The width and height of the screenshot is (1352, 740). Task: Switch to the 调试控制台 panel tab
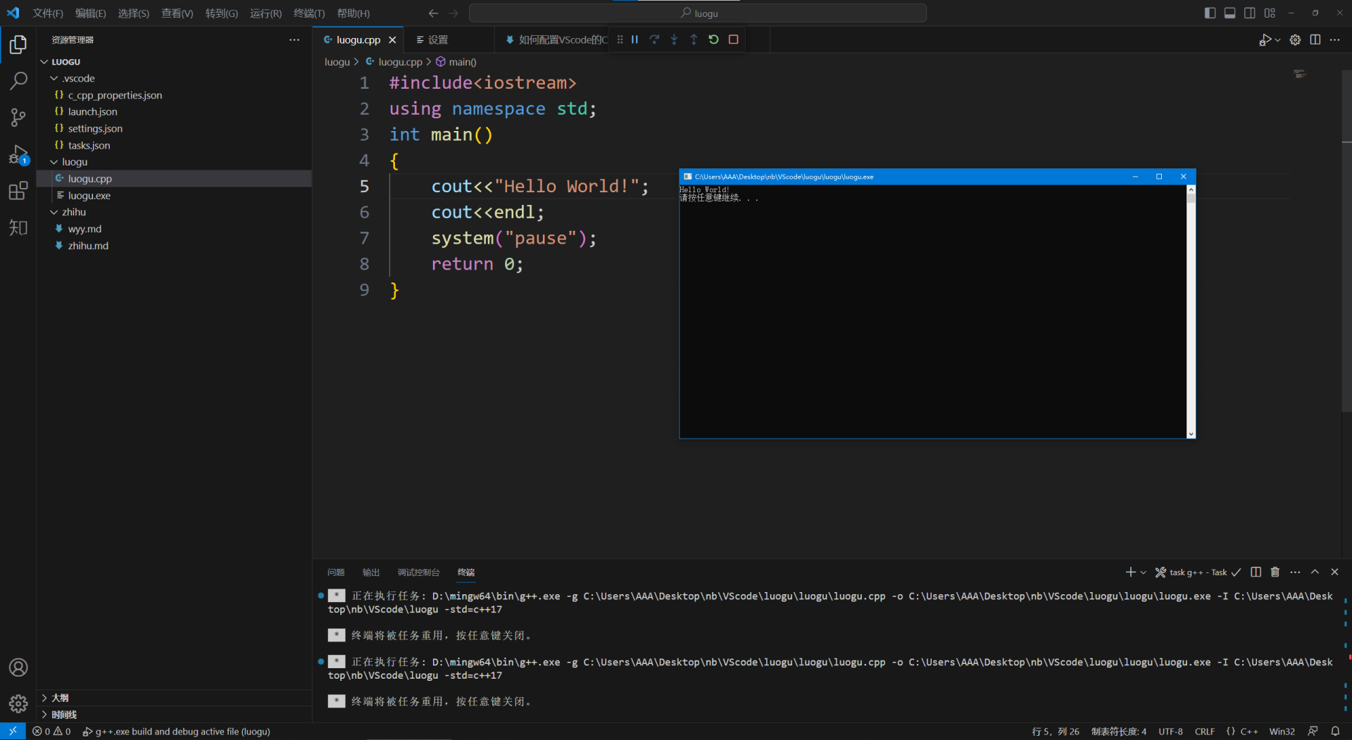[x=418, y=572]
